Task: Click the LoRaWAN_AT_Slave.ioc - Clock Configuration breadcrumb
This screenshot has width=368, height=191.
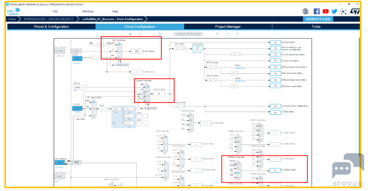Action: click(x=113, y=19)
